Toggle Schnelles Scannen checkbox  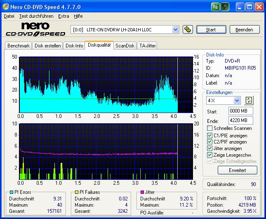click(210, 128)
